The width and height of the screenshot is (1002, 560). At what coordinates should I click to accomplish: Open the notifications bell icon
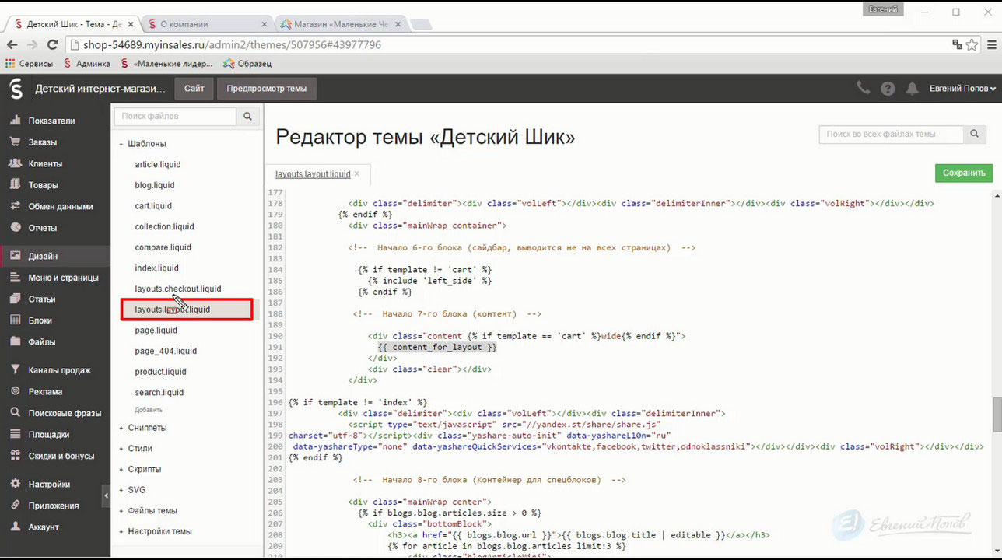coord(912,89)
